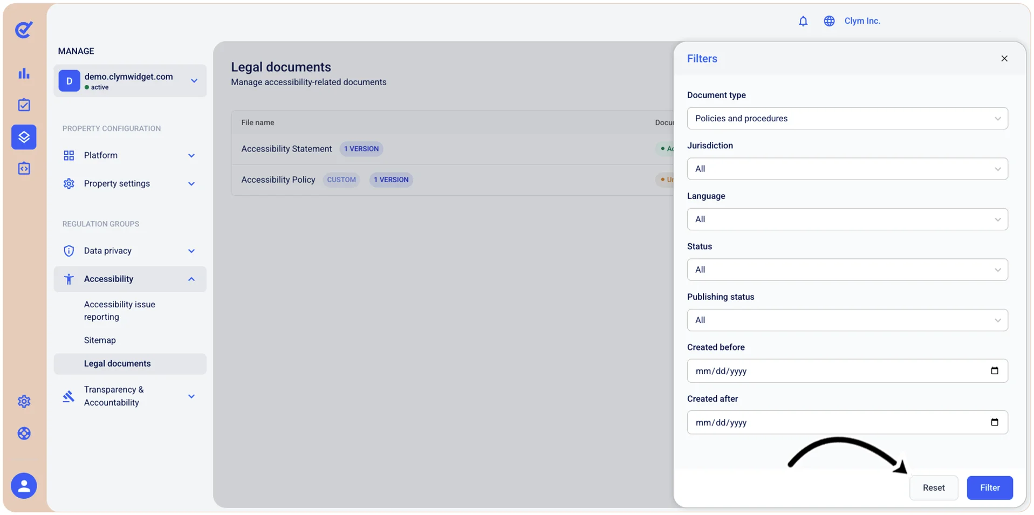
Task: Open Created after calendar picker
Action: pos(995,422)
